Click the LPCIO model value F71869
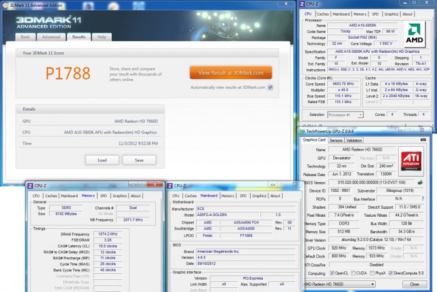 click(x=246, y=236)
